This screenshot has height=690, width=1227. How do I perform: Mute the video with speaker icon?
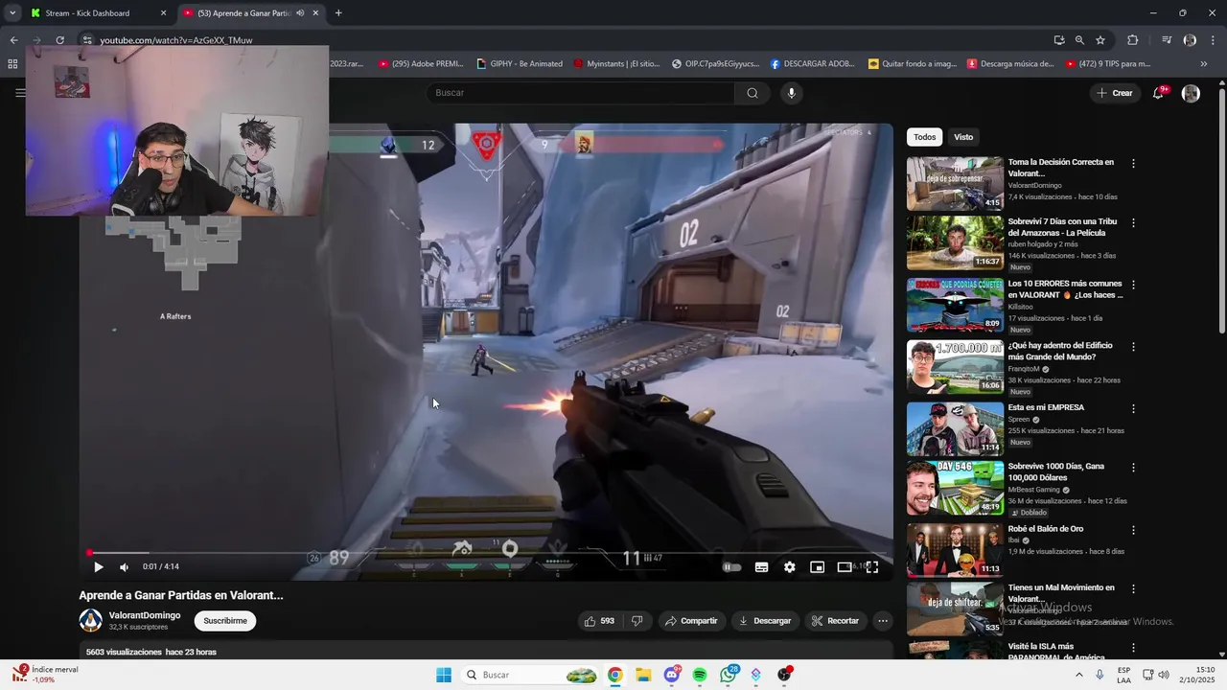124,567
